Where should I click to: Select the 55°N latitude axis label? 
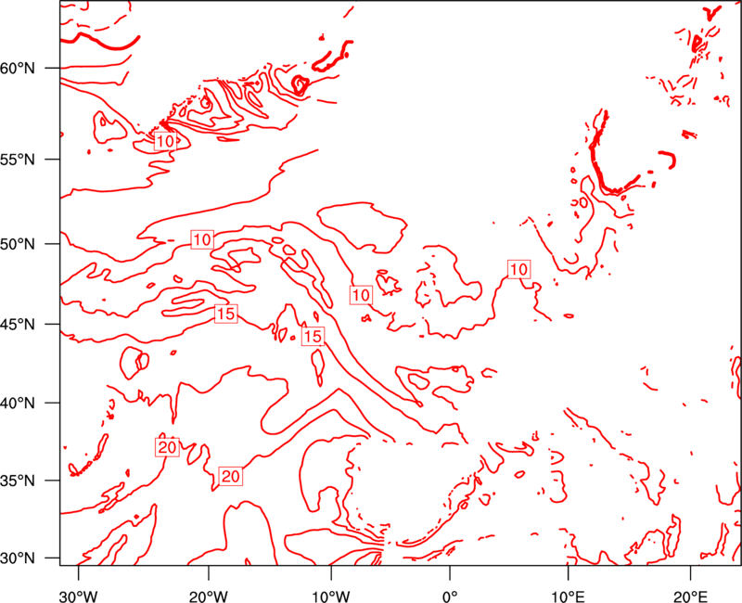[18, 160]
